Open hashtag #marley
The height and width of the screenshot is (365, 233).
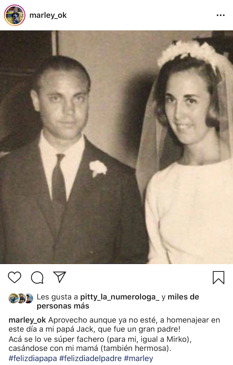coord(138,358)
